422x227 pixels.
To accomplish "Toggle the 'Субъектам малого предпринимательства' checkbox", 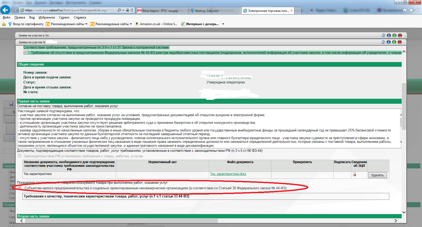I will pyautogui.click(x=20, y=188).
